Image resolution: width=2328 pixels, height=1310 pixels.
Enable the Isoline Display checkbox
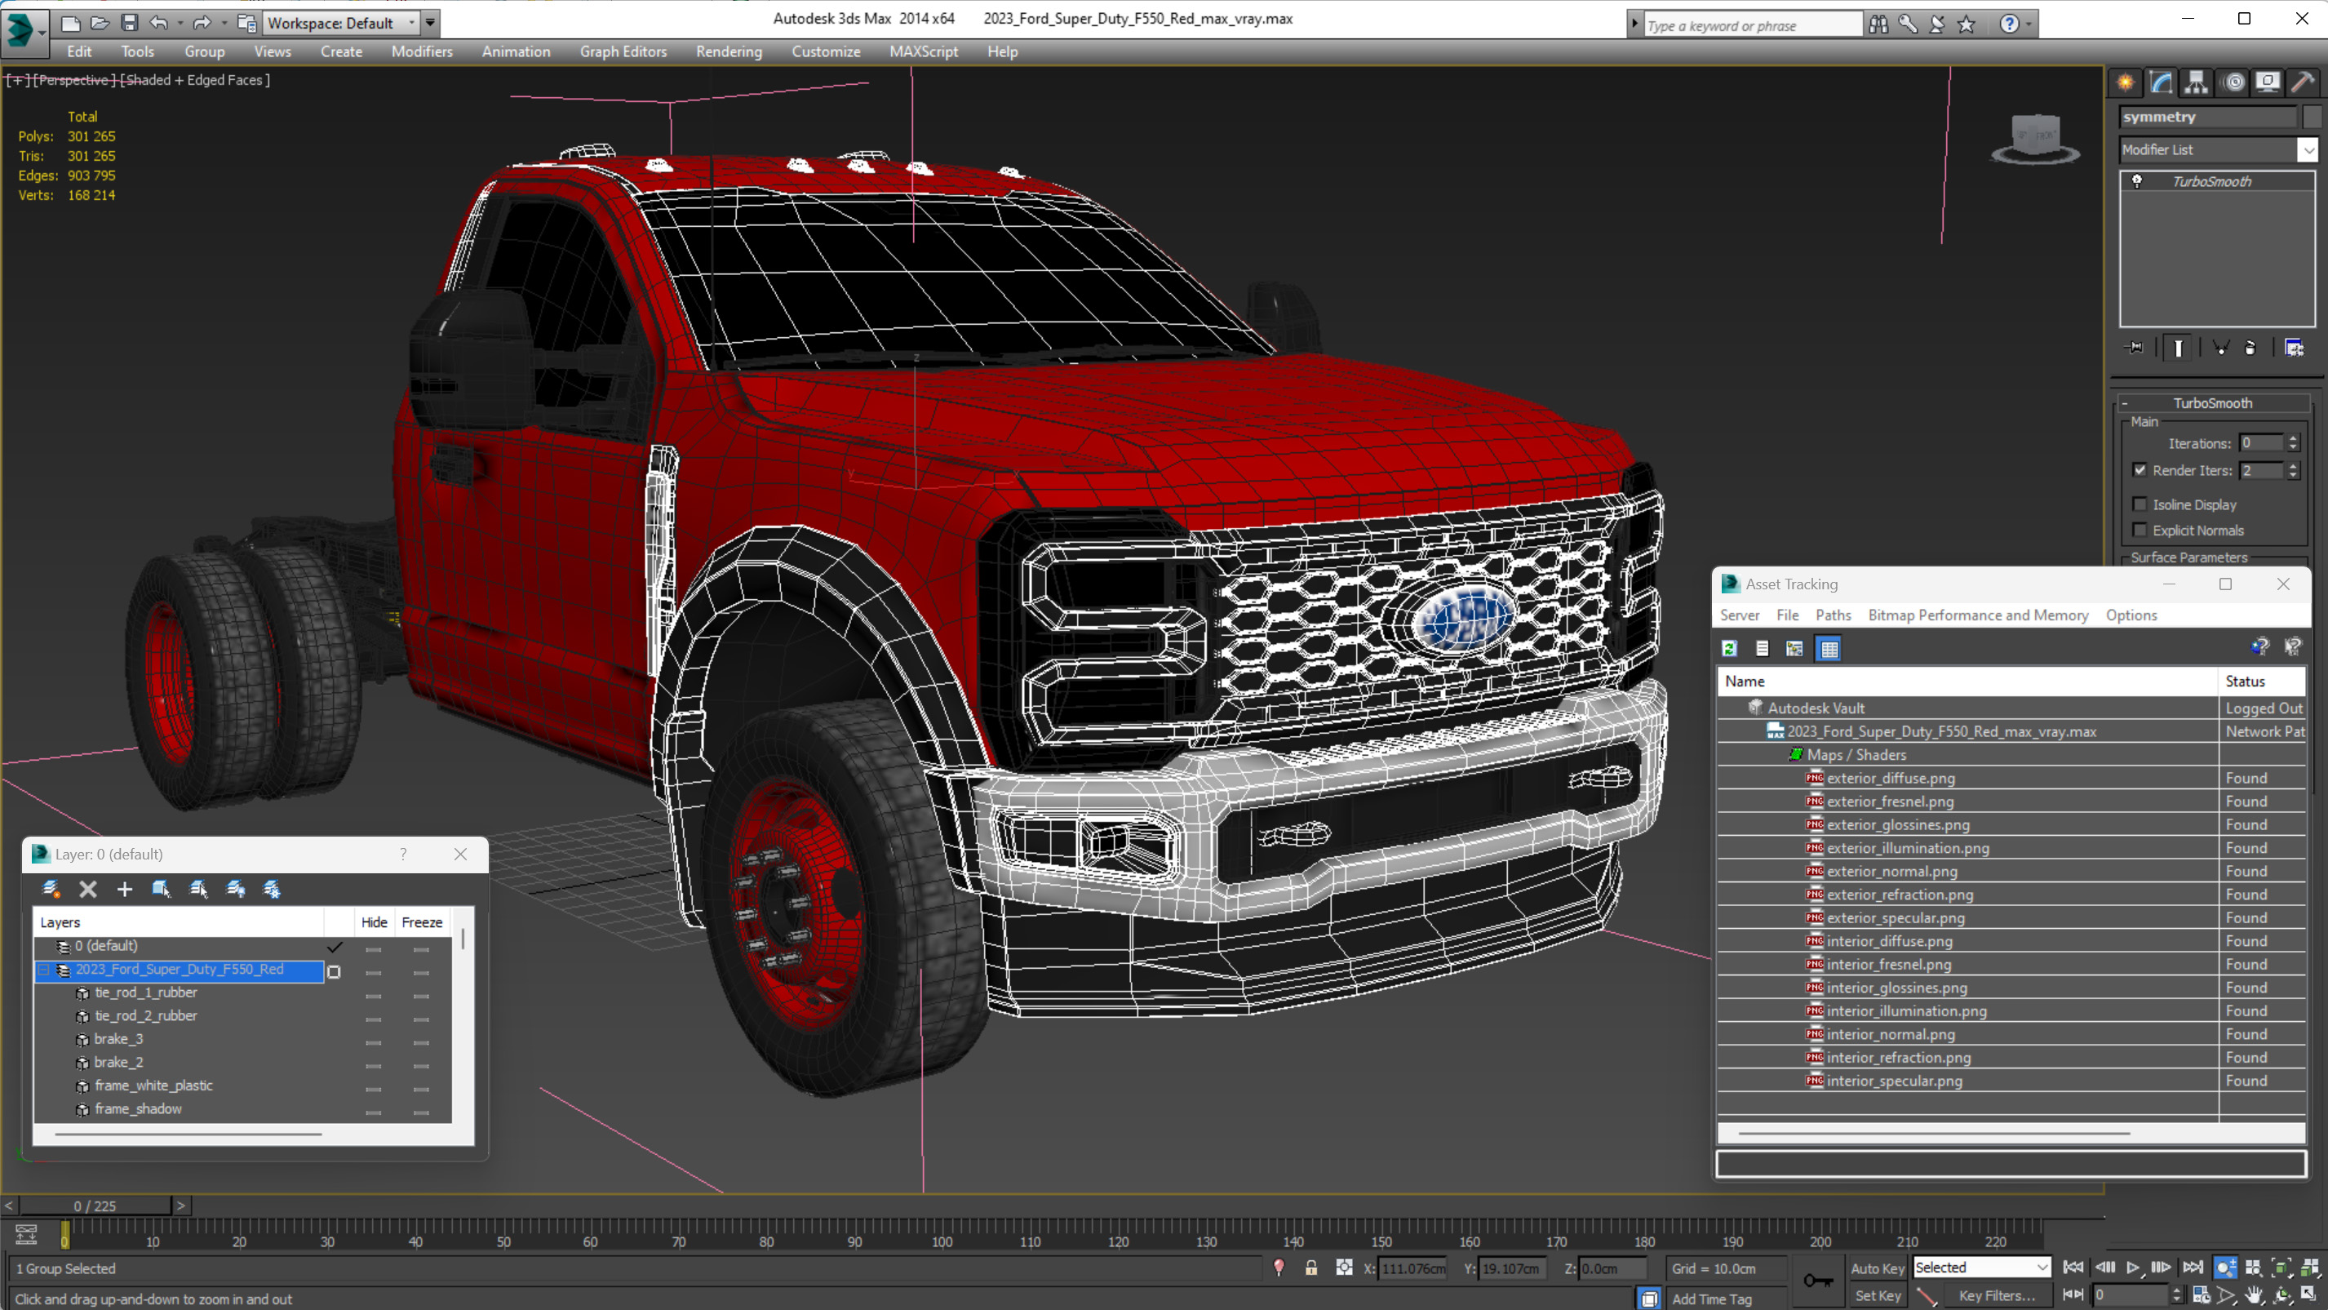pos(2140,504)
